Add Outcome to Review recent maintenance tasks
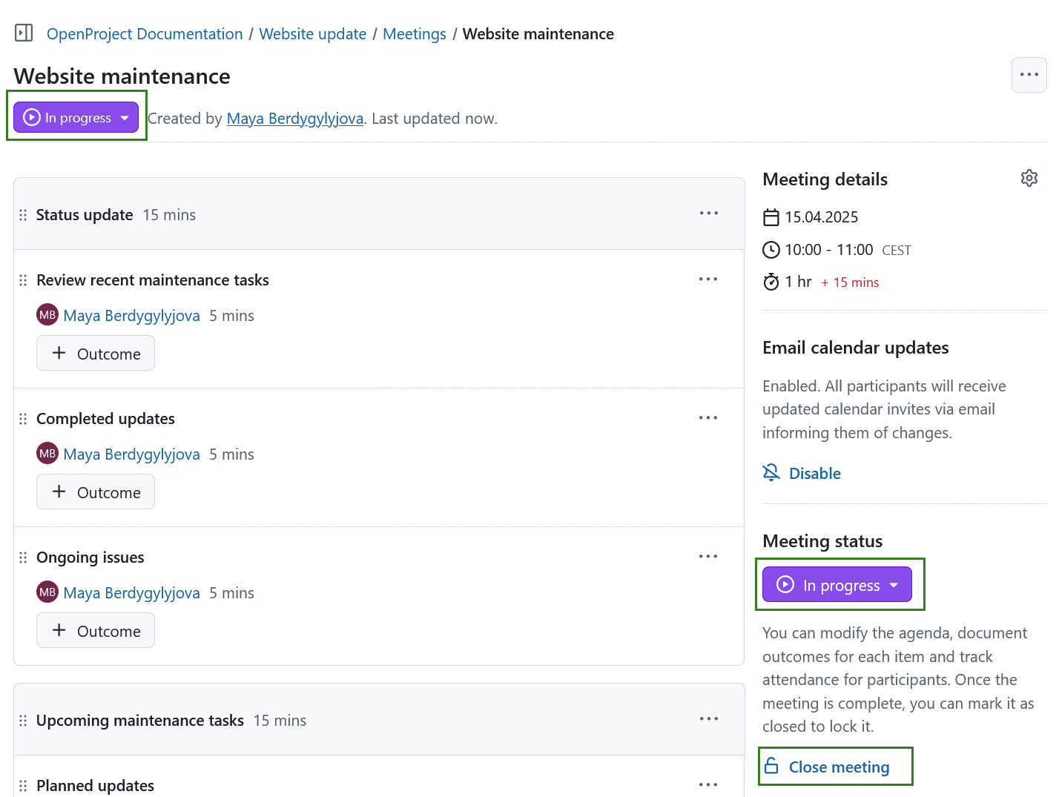 [x=96, y=354]
